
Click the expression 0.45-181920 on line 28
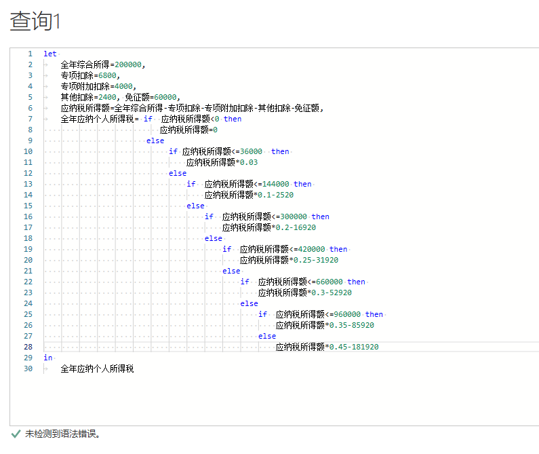point(354,347)
